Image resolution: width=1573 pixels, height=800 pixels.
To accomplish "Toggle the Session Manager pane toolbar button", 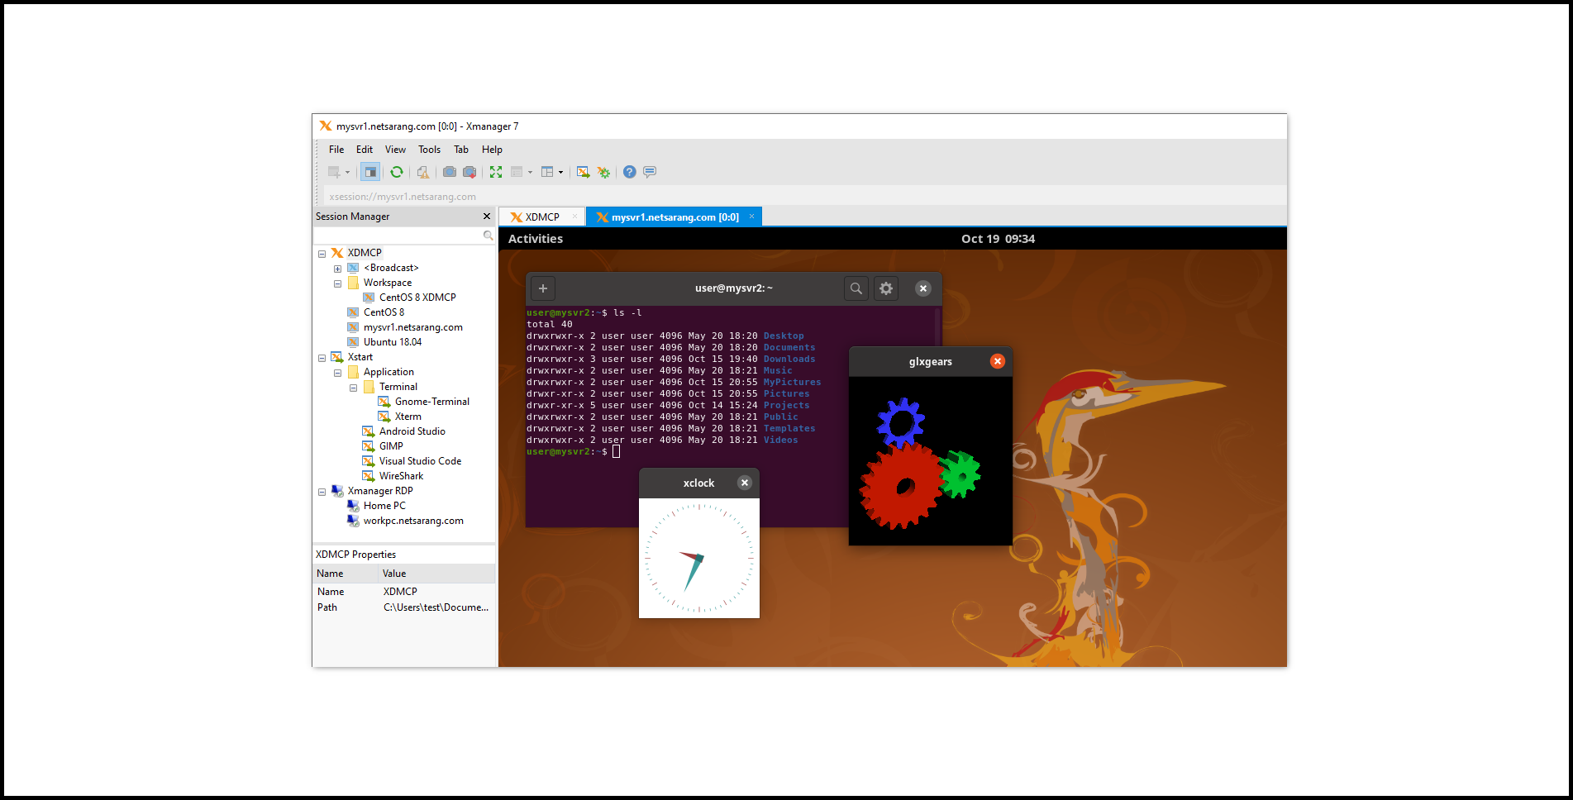I will (370, 172).
